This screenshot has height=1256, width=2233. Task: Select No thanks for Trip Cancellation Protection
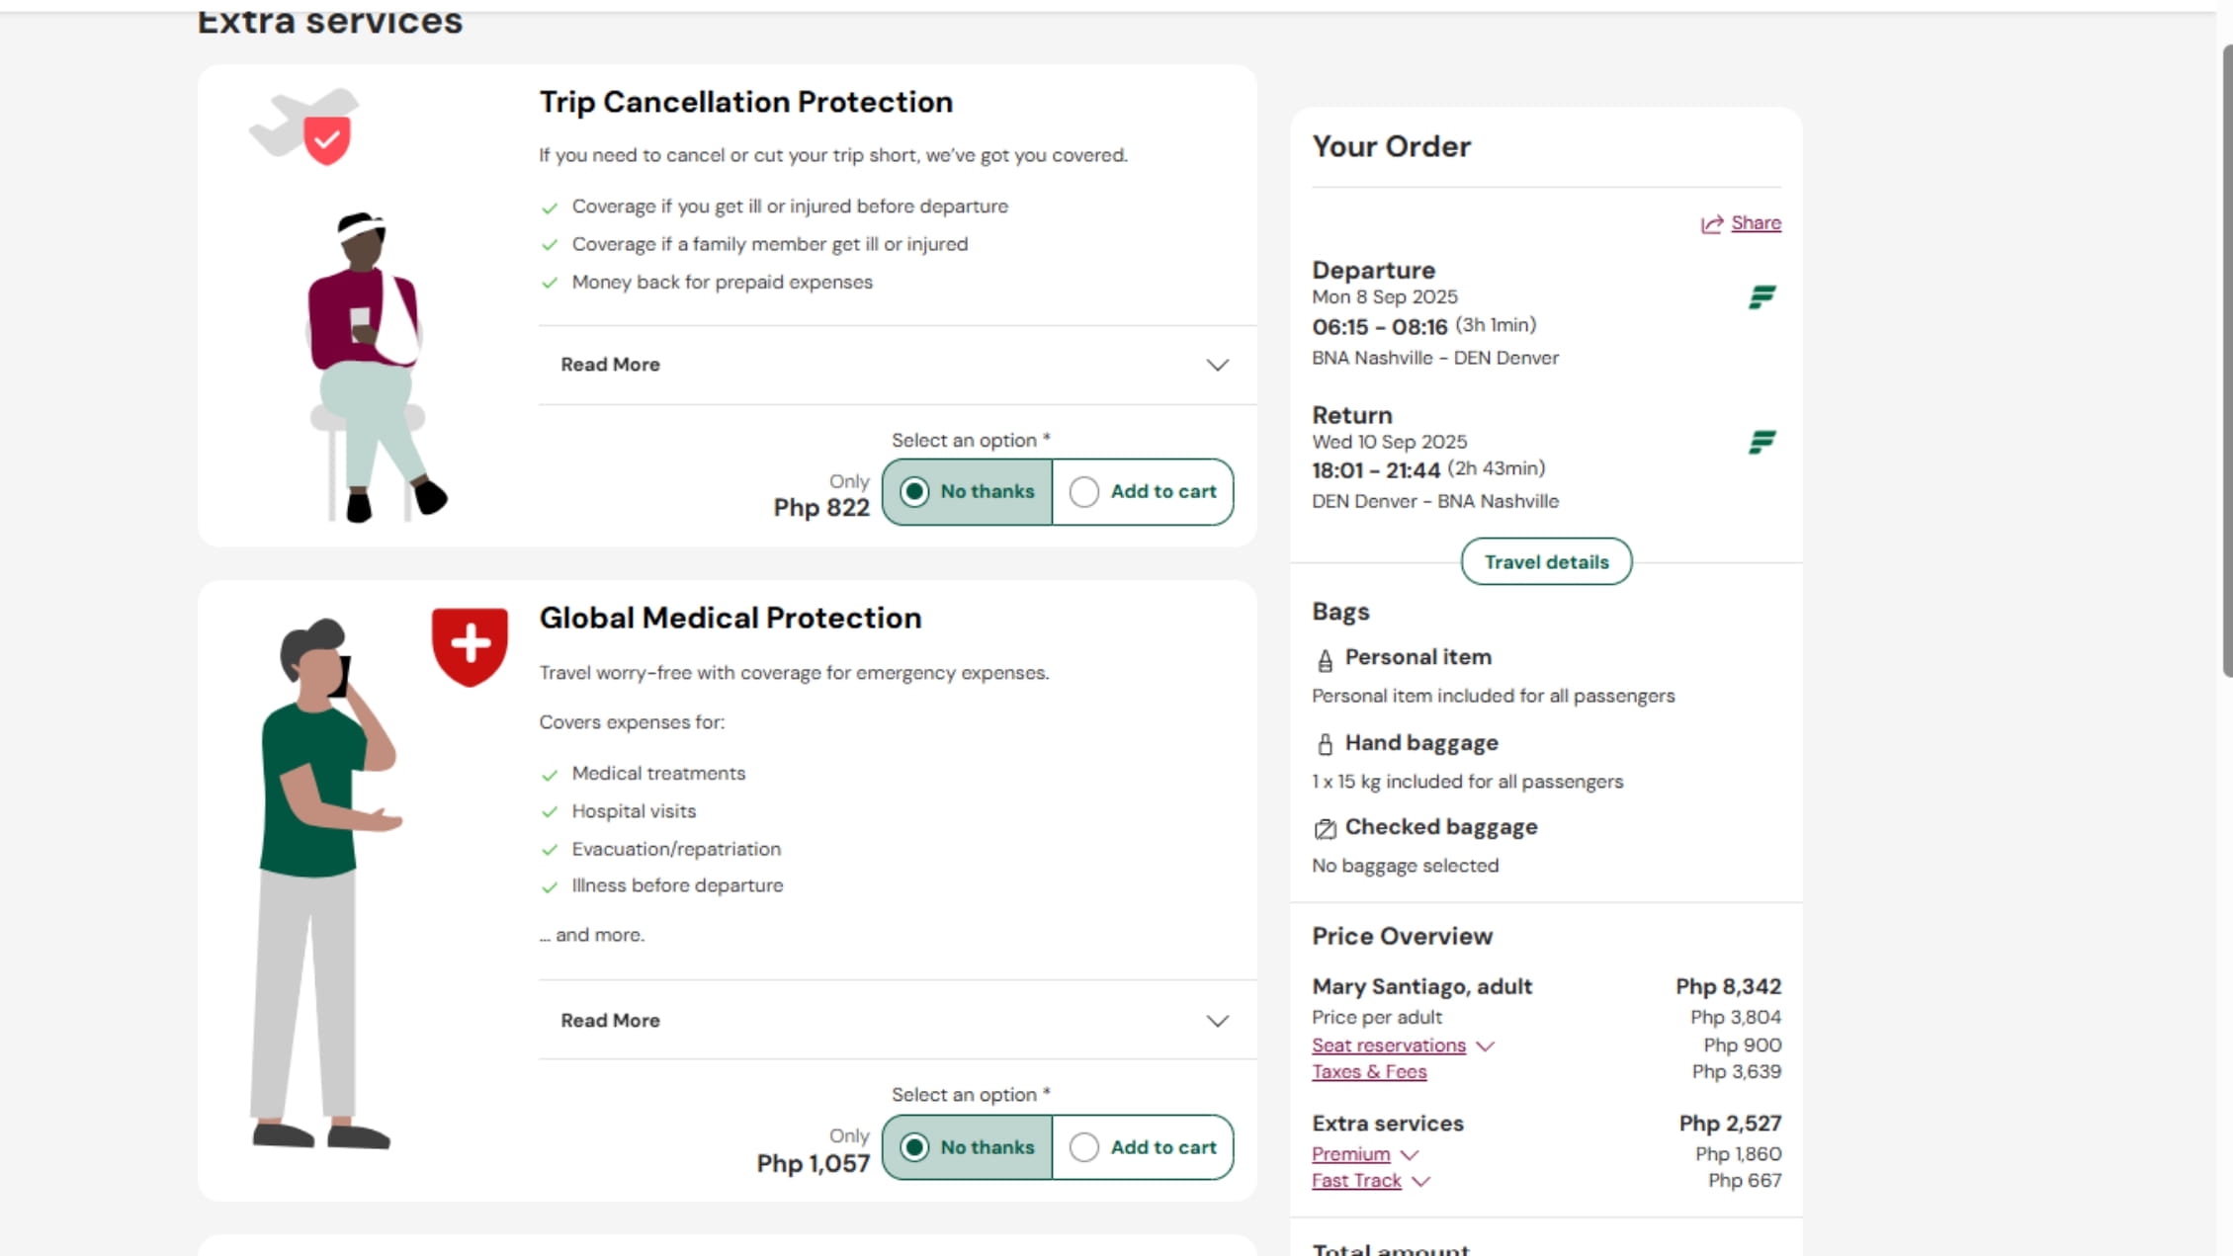tap(967, 491)
